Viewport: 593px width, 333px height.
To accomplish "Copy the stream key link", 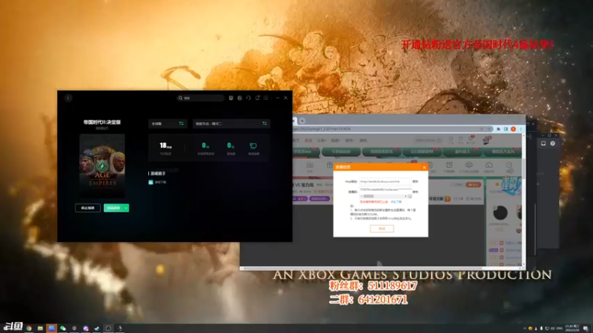I will 415,192.
